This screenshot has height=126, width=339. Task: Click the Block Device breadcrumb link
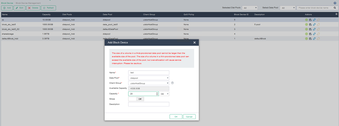7,3
